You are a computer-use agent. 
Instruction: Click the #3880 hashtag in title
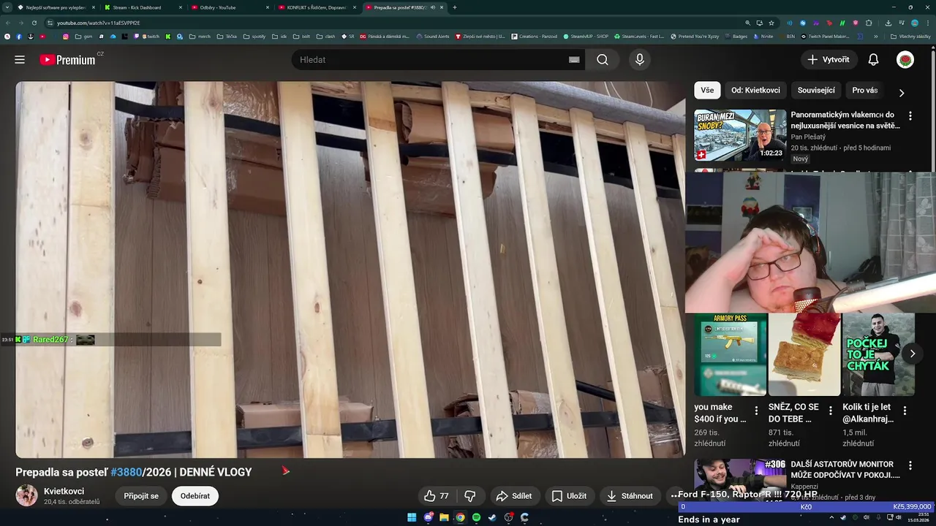point(126,472)
